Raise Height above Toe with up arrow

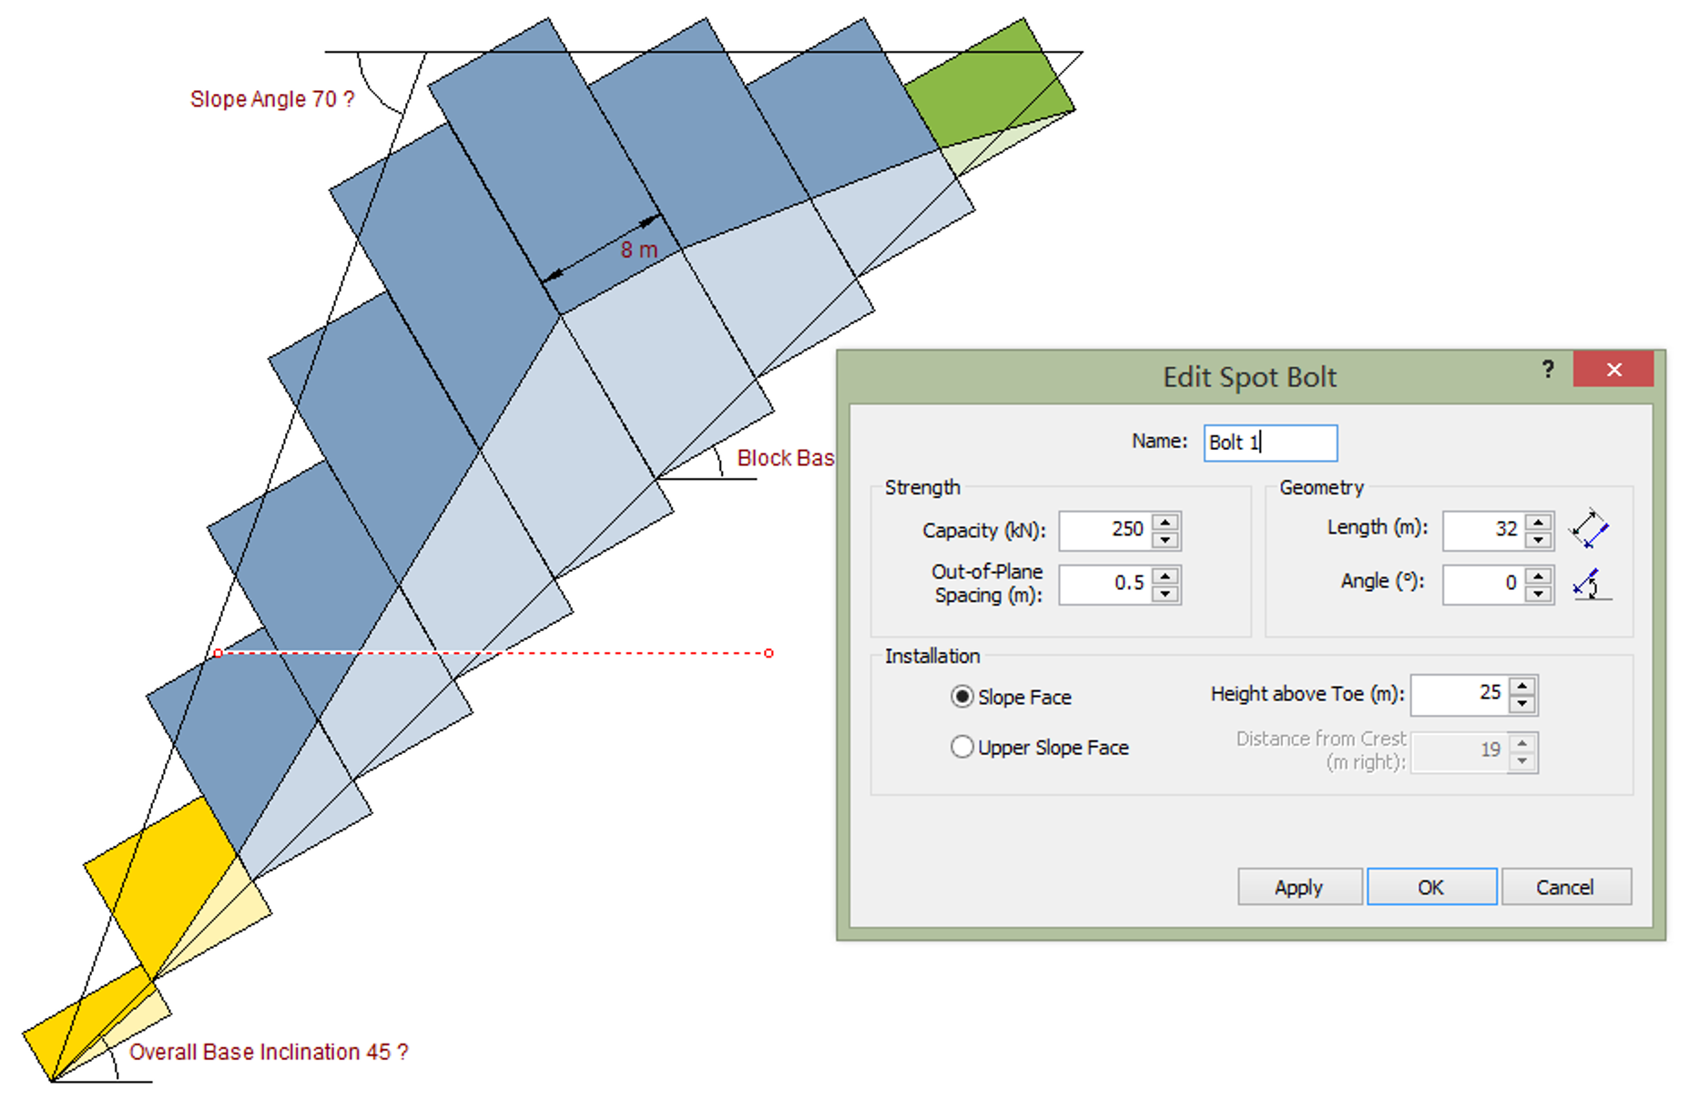tap(1522, 686)
